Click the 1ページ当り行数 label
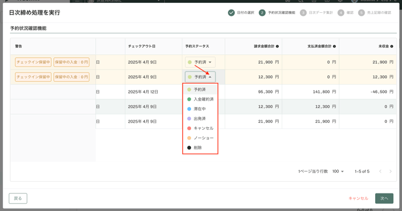Viewport: 402px width, 211px height. (313, 171)
